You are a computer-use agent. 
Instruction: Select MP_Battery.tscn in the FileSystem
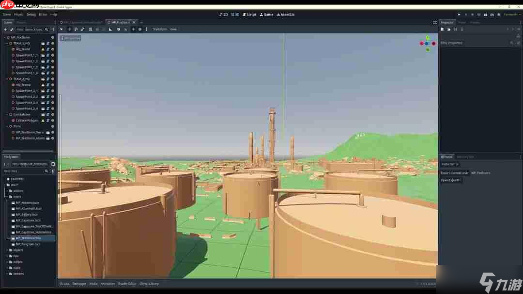pos(27,215)
